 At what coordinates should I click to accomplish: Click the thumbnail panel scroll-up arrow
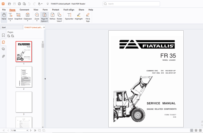43,42
